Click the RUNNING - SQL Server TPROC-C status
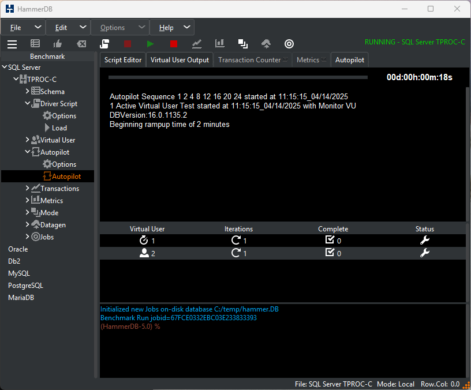 pyautogui.click(x=415, y=42)
